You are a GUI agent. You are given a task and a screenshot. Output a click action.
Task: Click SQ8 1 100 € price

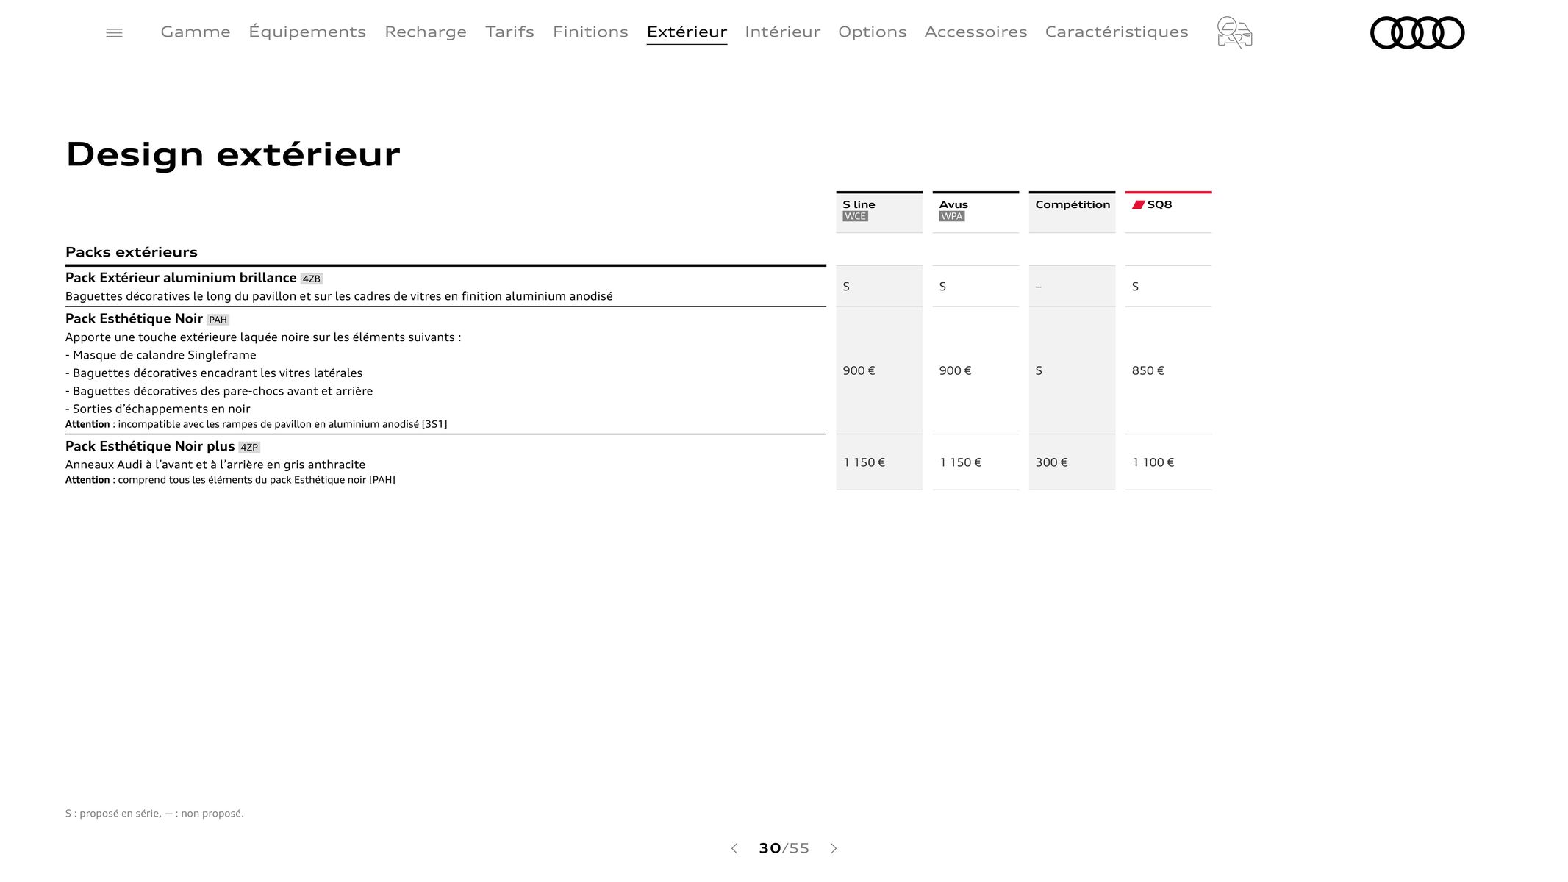pos(1153,462)
